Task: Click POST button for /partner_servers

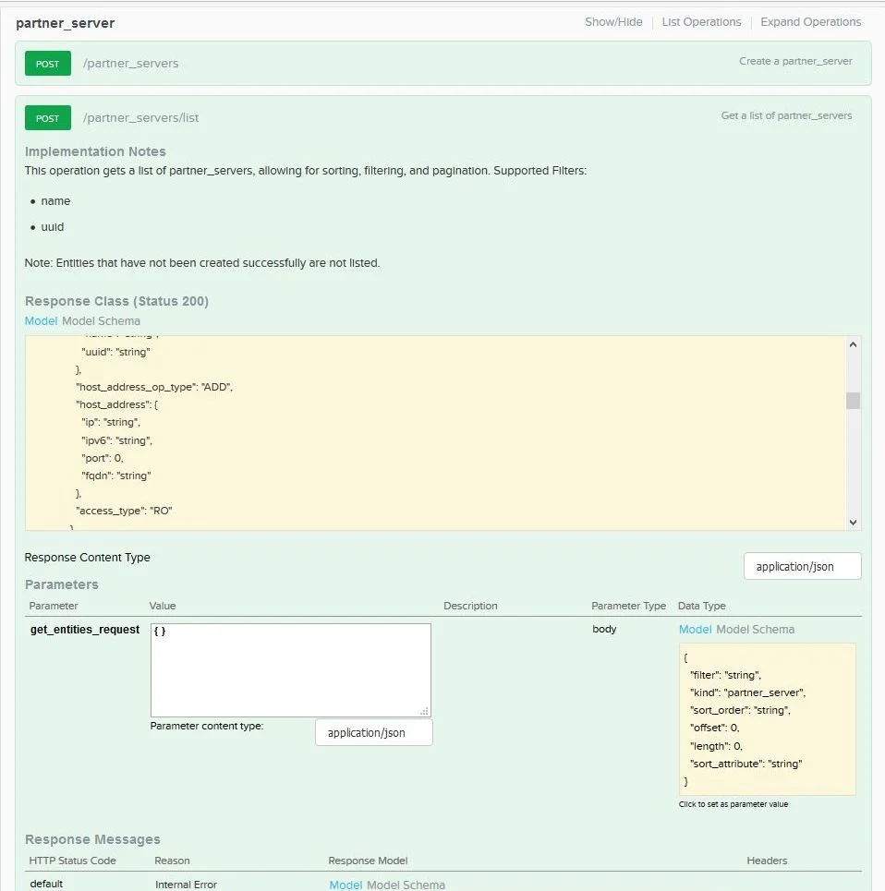Action: [x=48, y=64]
